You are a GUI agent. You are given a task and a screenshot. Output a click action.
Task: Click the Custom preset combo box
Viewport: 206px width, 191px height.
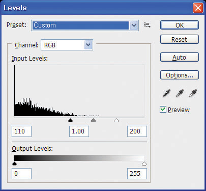pos(85,25)
